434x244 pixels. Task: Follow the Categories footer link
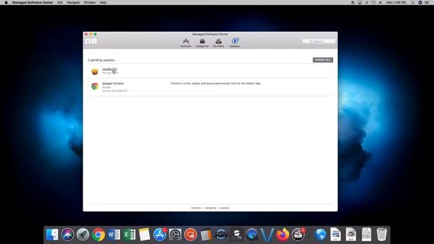(210, 208)
